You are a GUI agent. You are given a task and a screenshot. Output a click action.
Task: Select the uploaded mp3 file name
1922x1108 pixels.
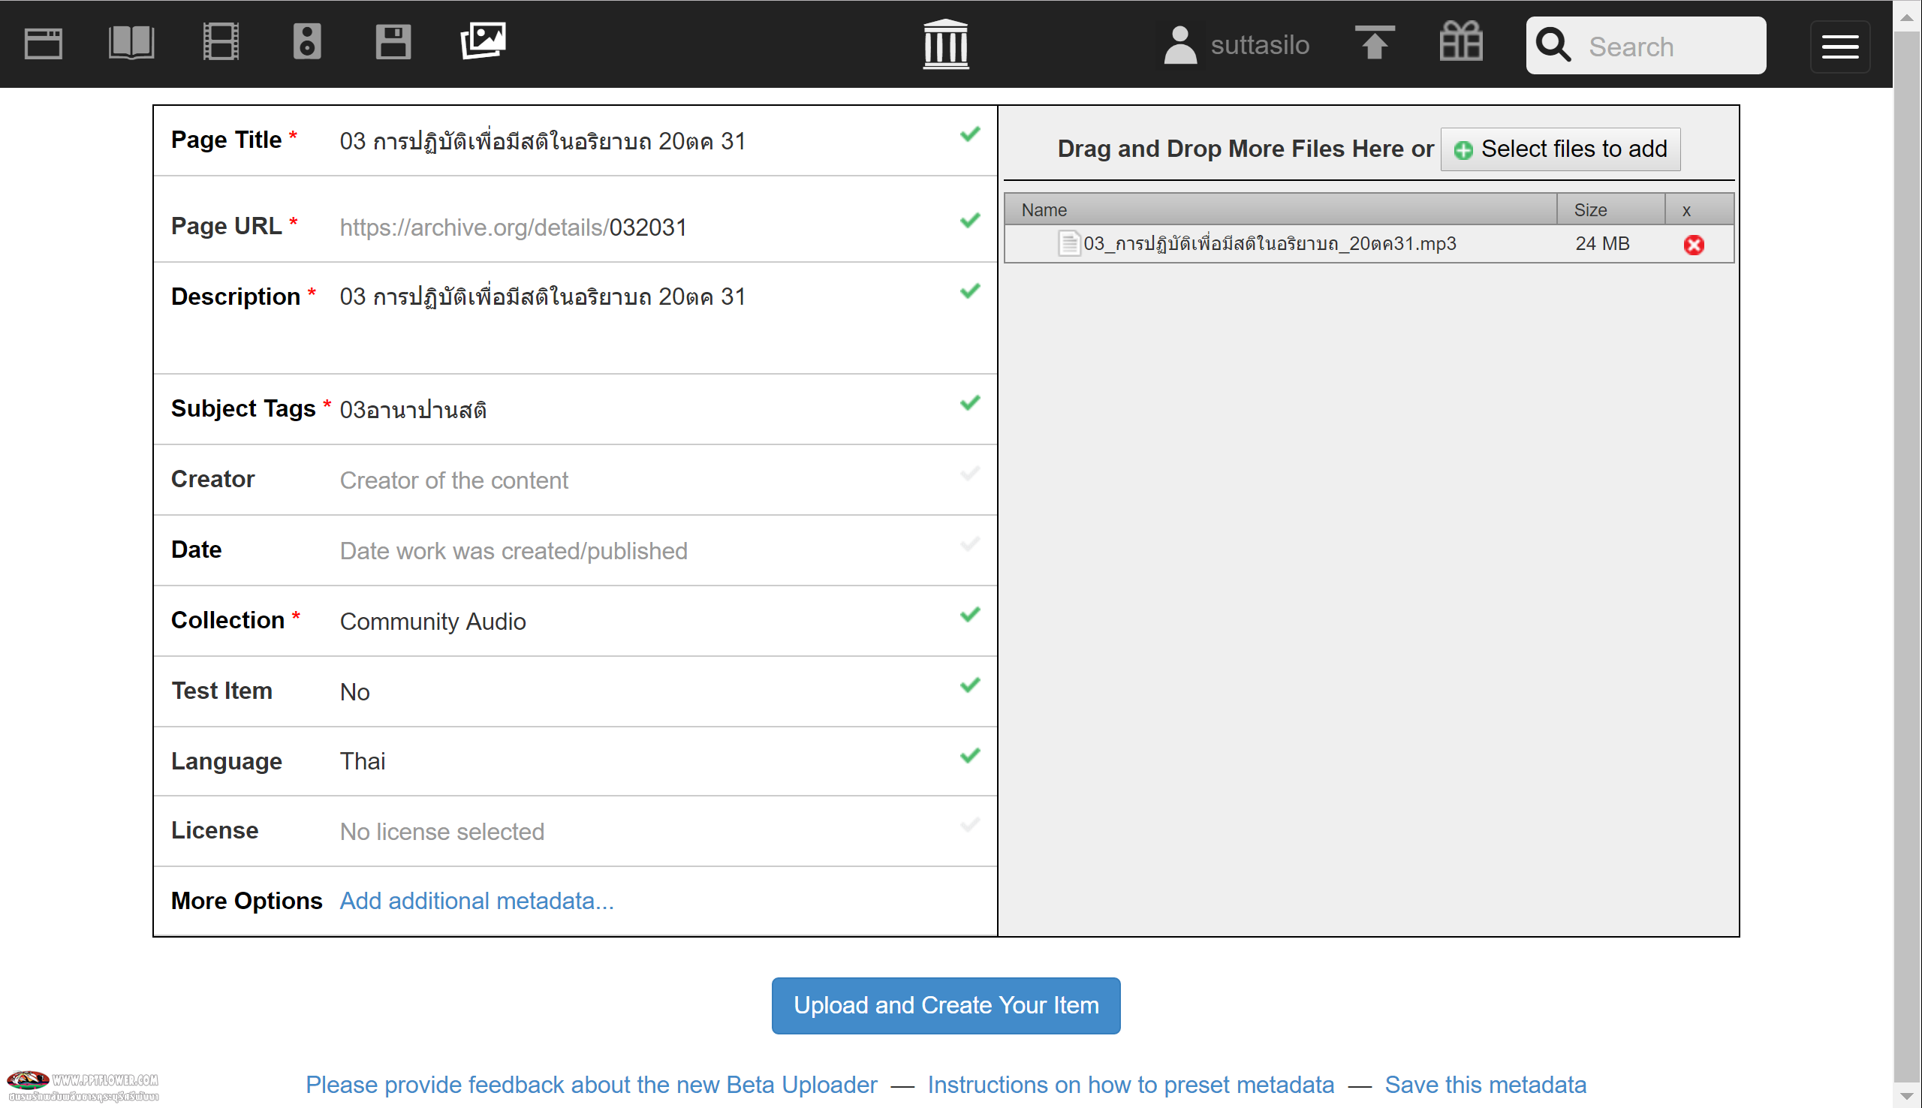tap(1270, 244)
